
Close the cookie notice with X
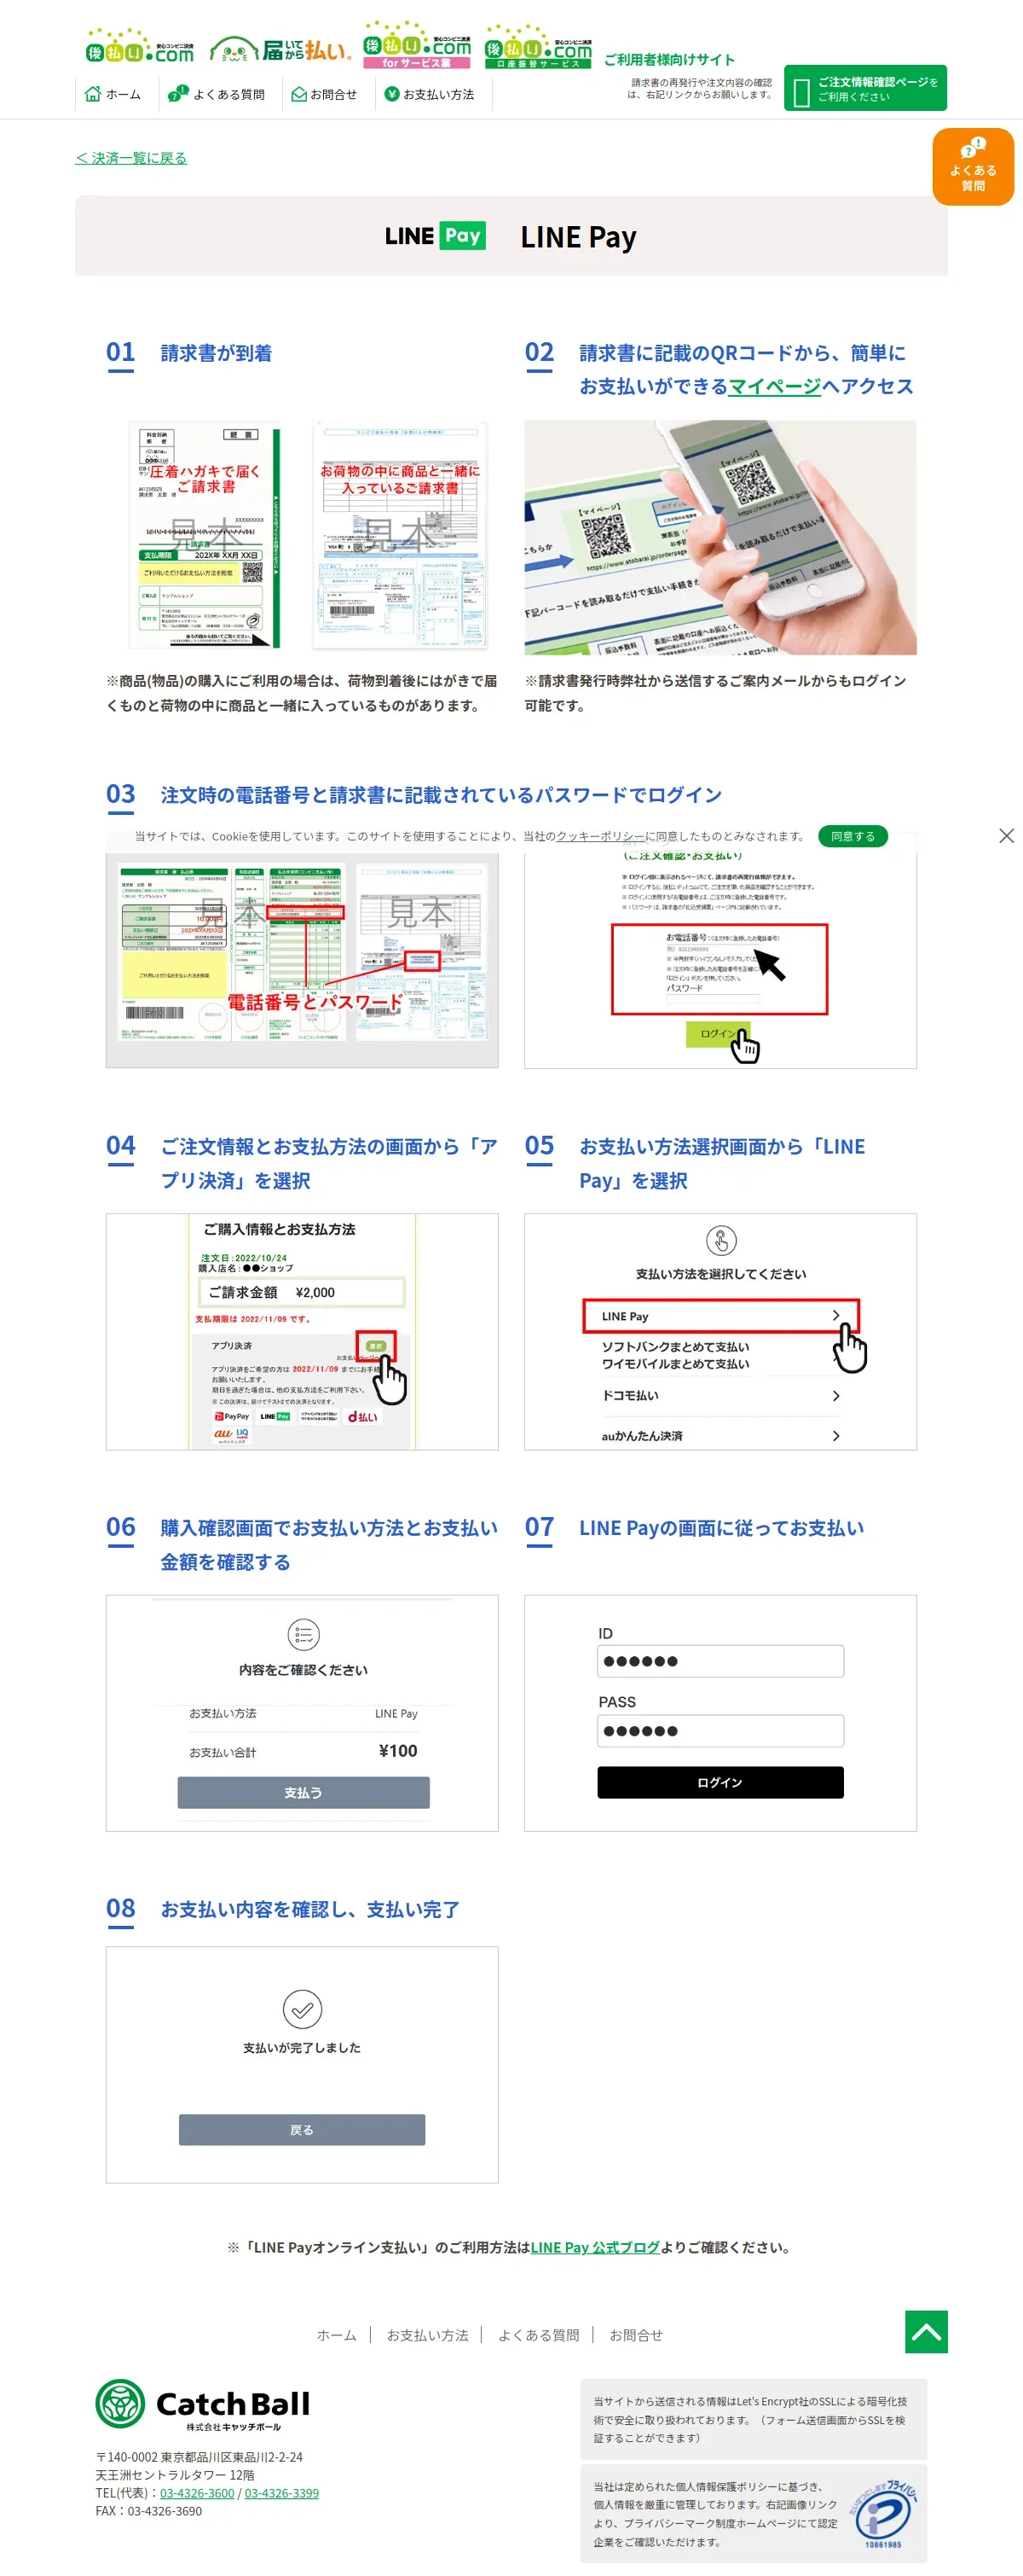[1006, 836]
